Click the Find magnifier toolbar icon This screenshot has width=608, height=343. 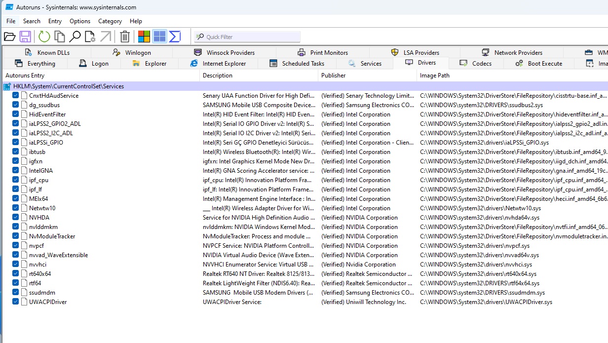[x=75, y=37]
